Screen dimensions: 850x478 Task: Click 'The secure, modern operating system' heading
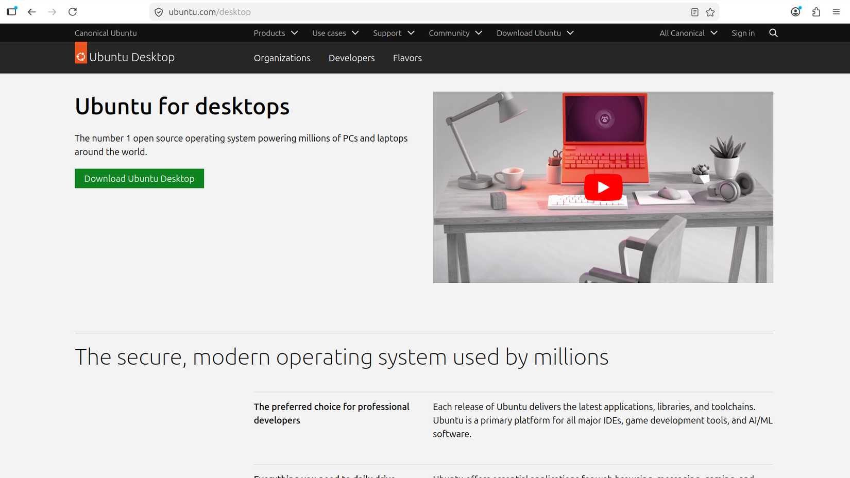[x=342, y=357]
